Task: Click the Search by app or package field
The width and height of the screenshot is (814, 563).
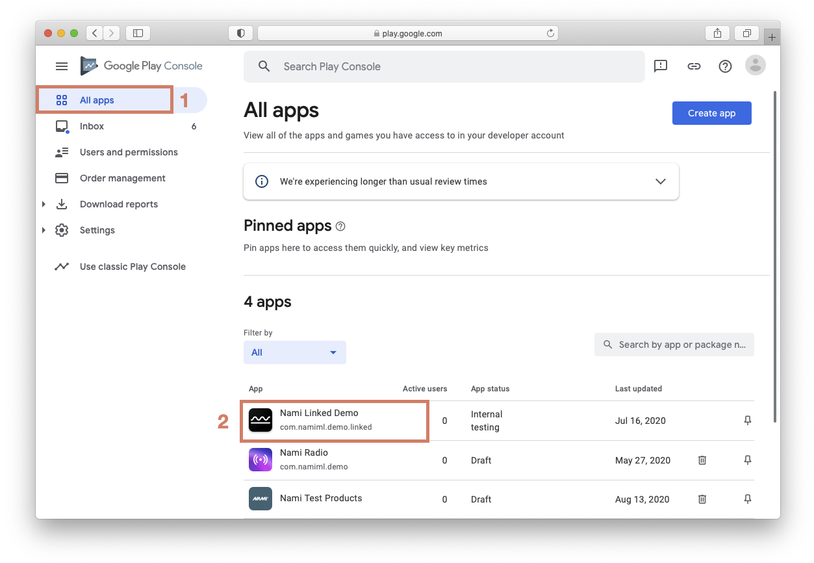Action: tap(674, 345)
